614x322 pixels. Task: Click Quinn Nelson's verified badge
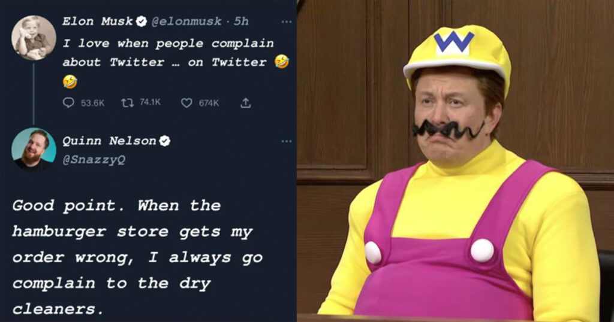click(x=165, y=141)
